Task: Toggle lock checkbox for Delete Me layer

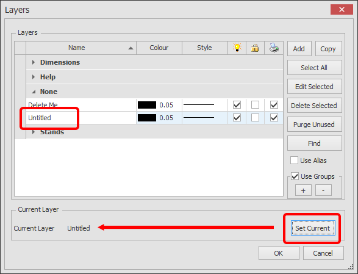Action: click(255, 105)
